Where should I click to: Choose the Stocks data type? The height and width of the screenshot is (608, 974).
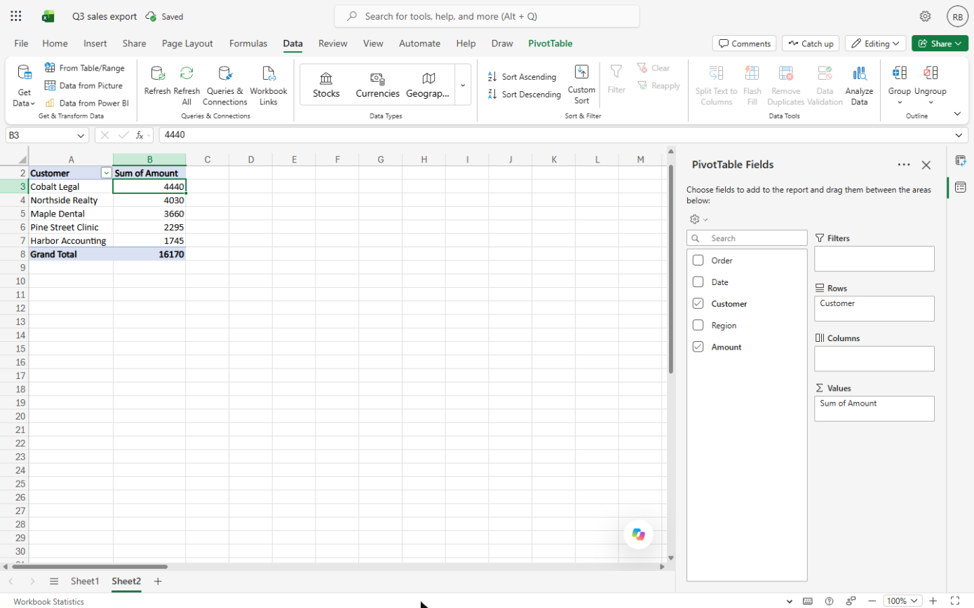pyautogui.click(x=326, y=85)
